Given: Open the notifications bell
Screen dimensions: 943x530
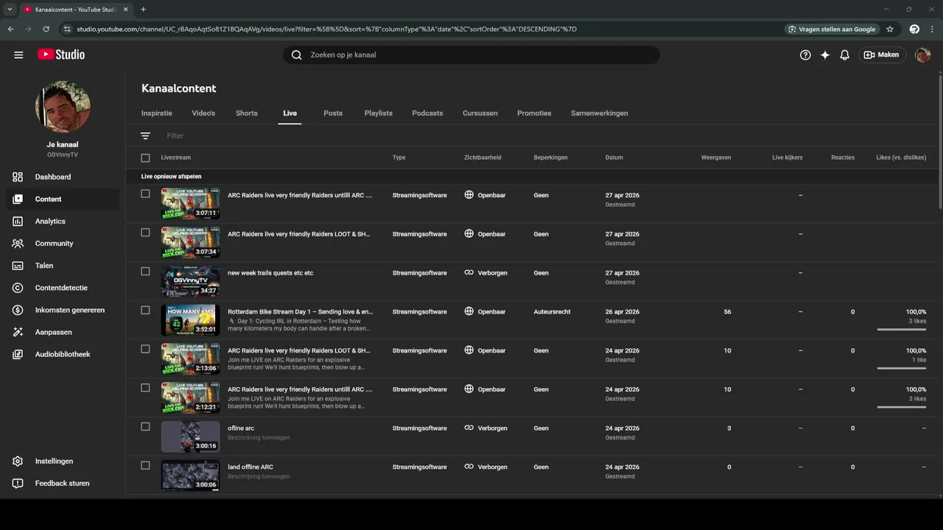Looking at the screenshot, I should coord(845,54).
